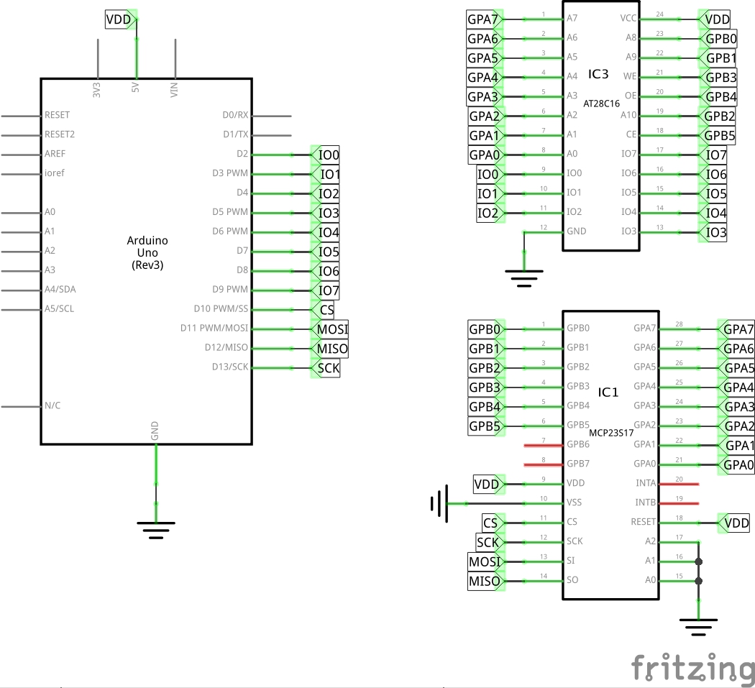Click the AT28C16 chip name text
The height and width of the screenshot is (688, 755).
601,104
